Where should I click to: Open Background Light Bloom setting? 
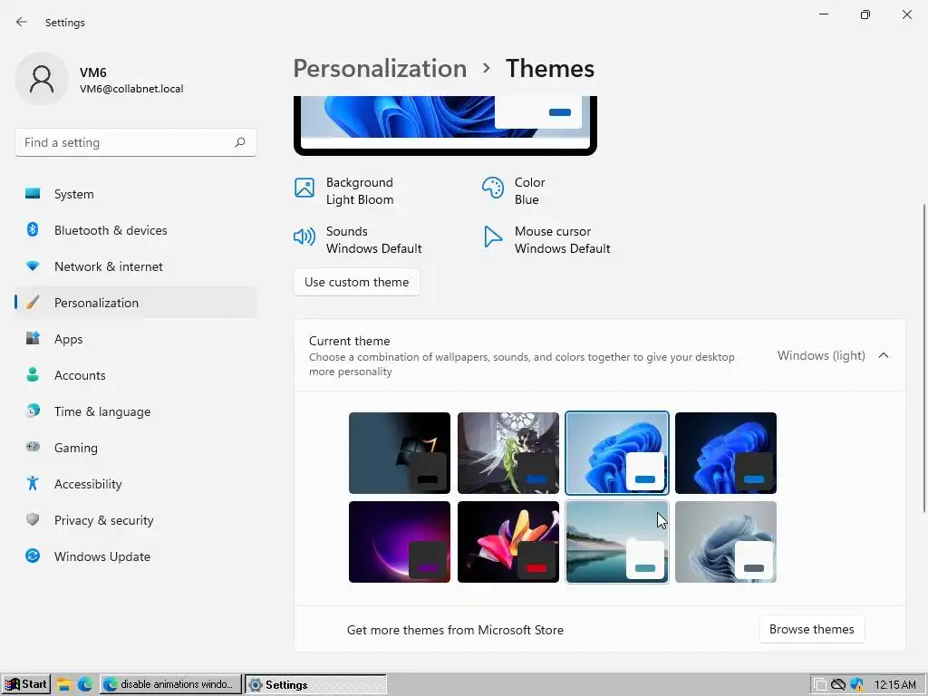coord(343,191)
